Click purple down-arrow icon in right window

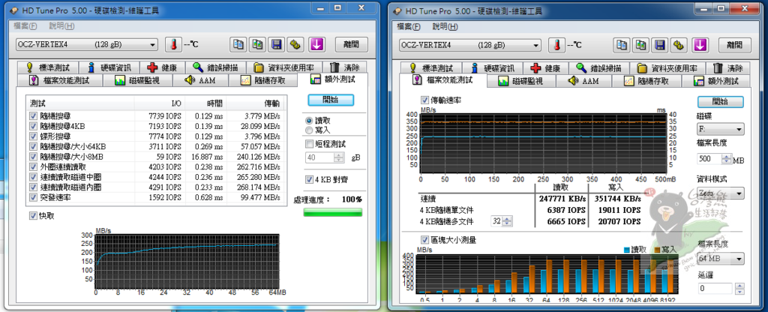[701, 45]
